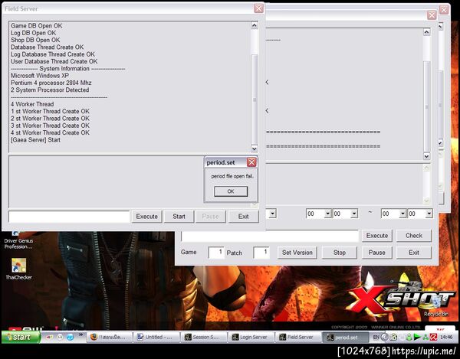Image resolution: width=460 pixels, height=359 pixels.
Task: Click Exit in the Field Server window
Action: click(x=243, y=217)
